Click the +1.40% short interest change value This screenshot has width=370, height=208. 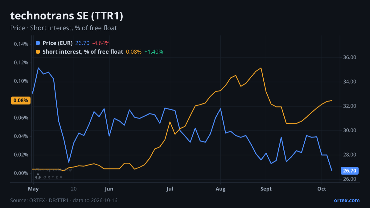click(154, 52)
